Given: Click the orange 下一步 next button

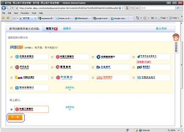Looking at the screenshot, I should click(15, 117).
